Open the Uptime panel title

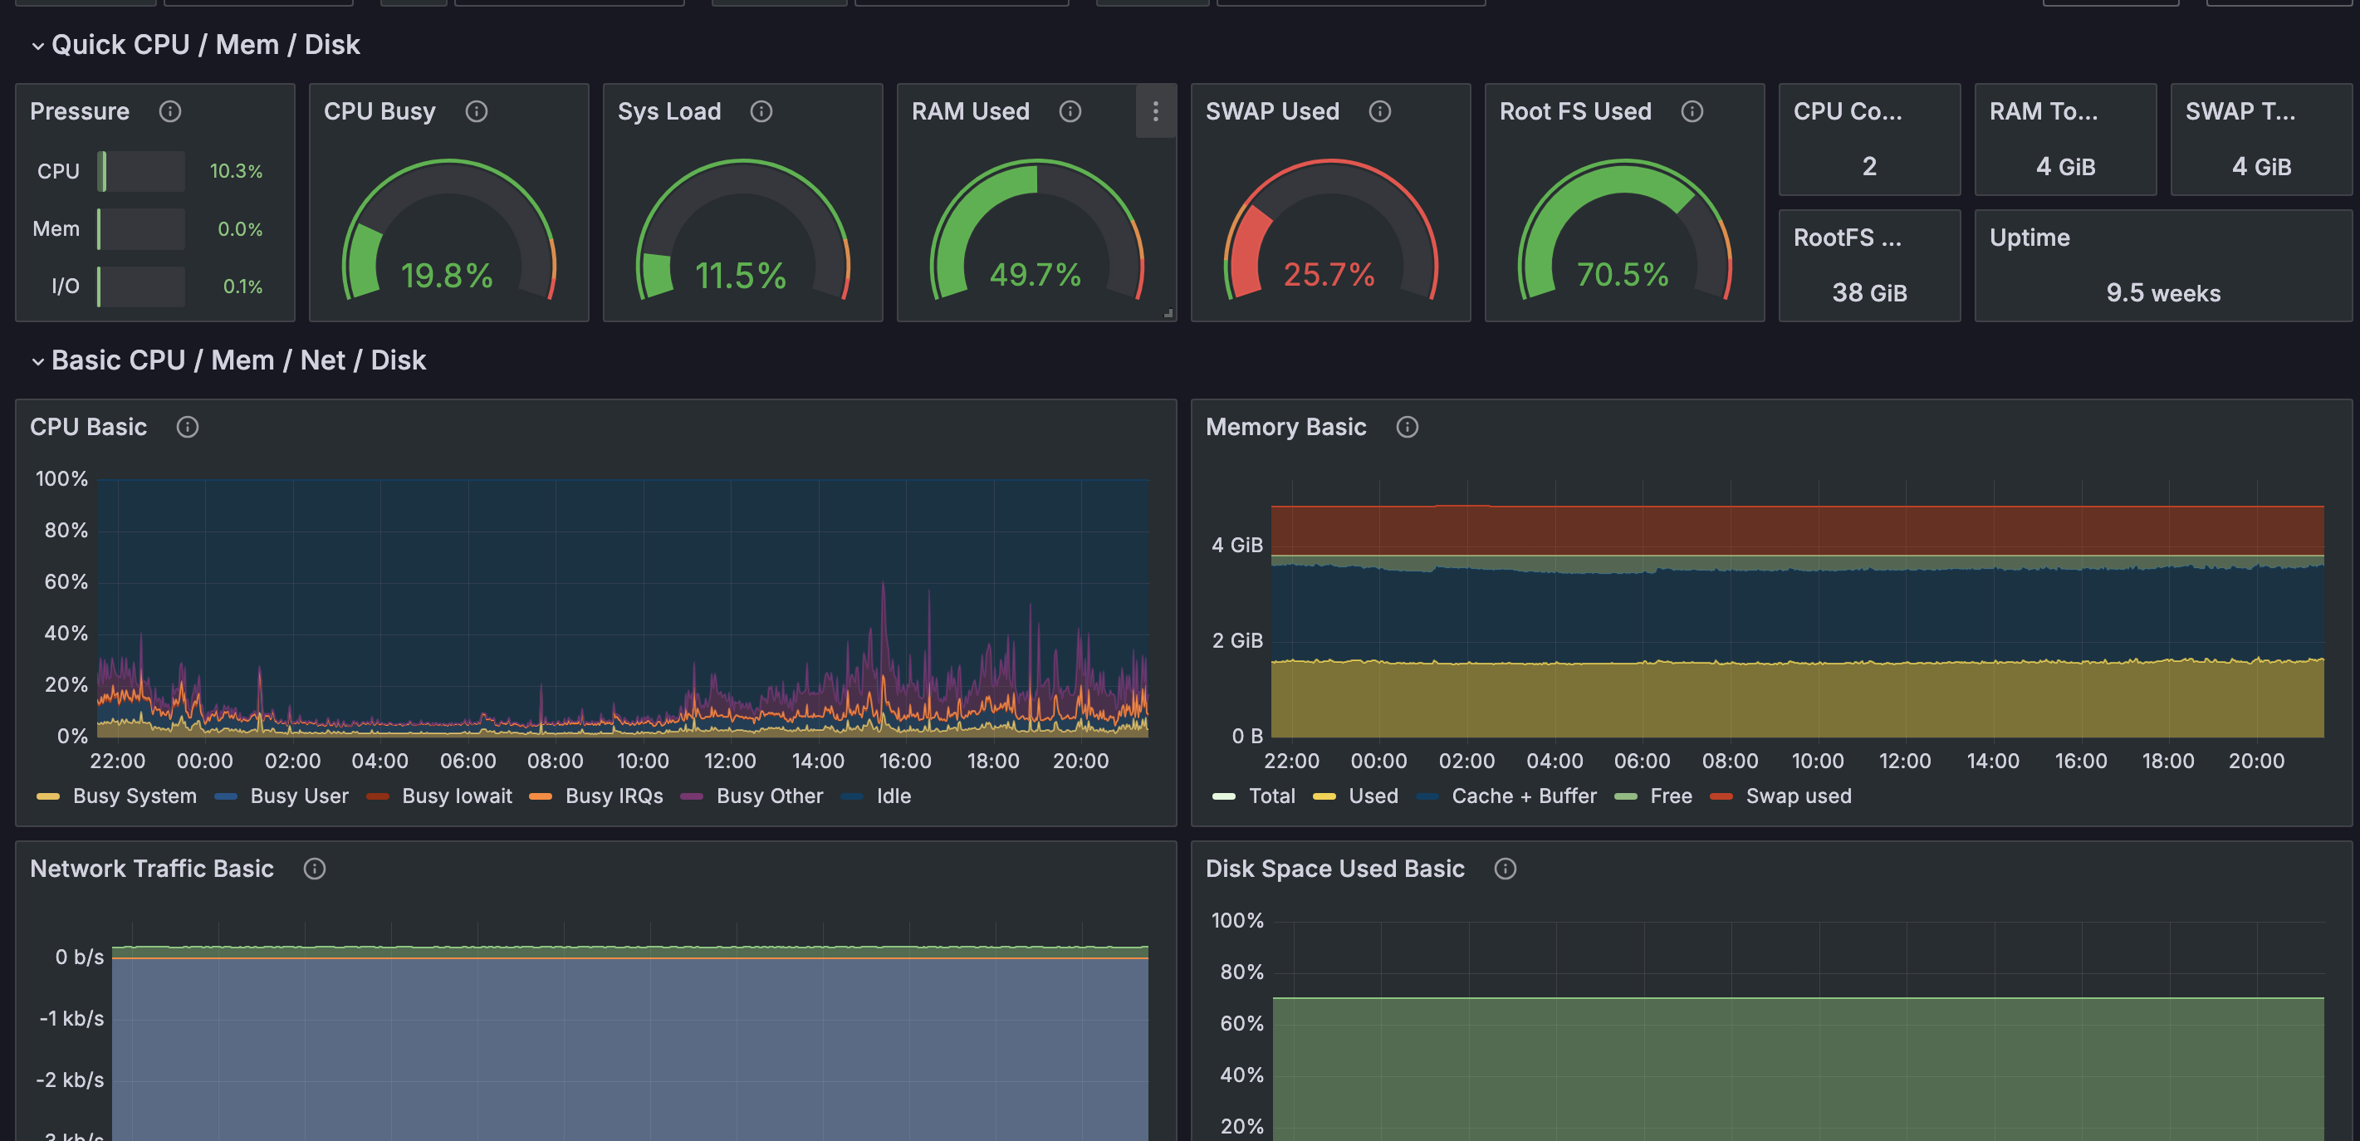click(x=2030, y=238)
